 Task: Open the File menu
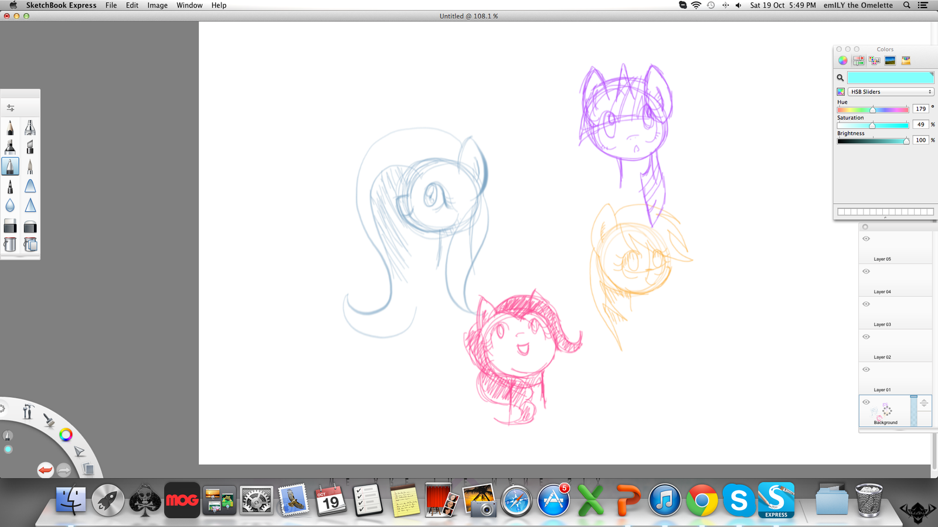[x=111, y=5]
